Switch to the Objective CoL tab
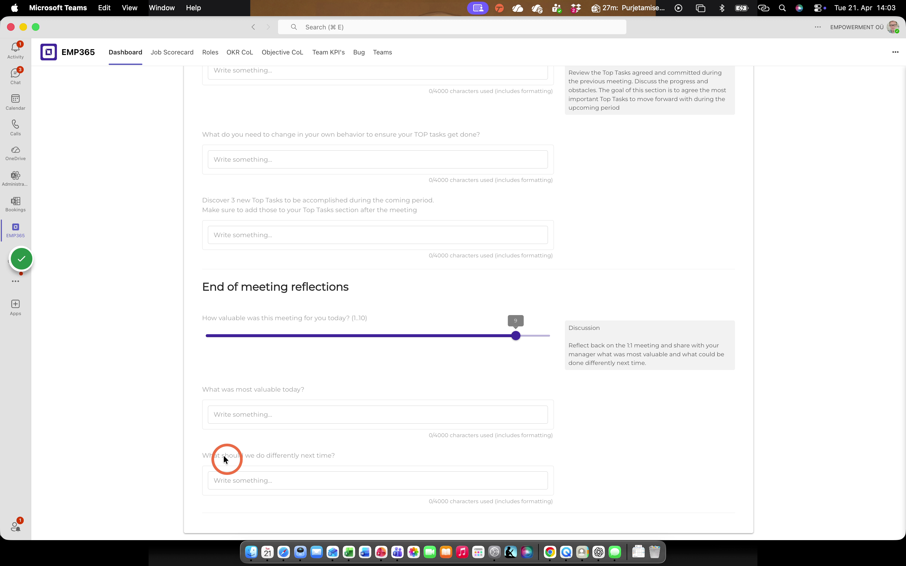The image size is (906, 566). click(x=282, y=52)
